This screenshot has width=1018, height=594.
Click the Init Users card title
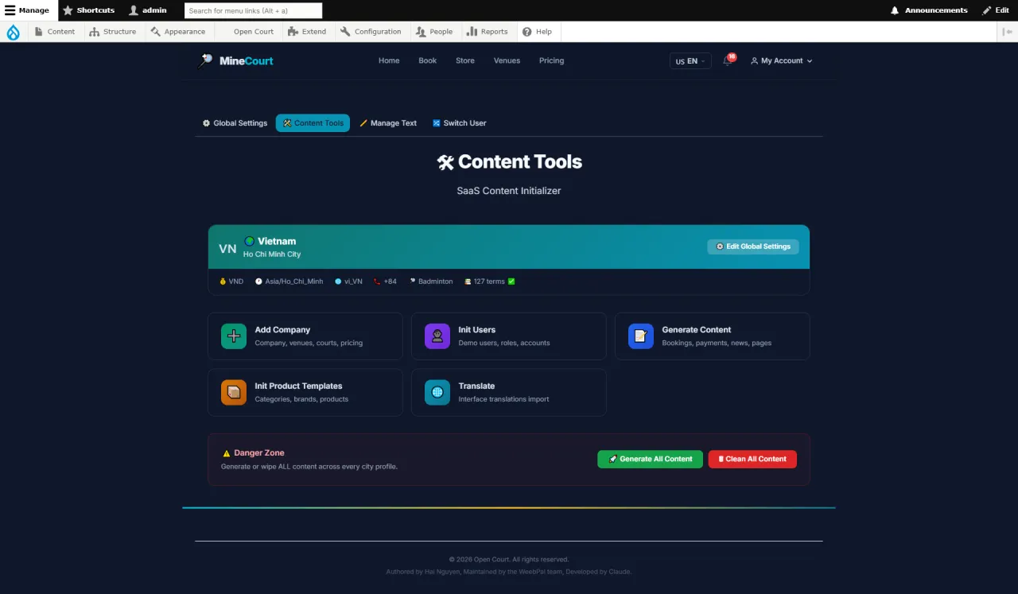pos(476,330)
